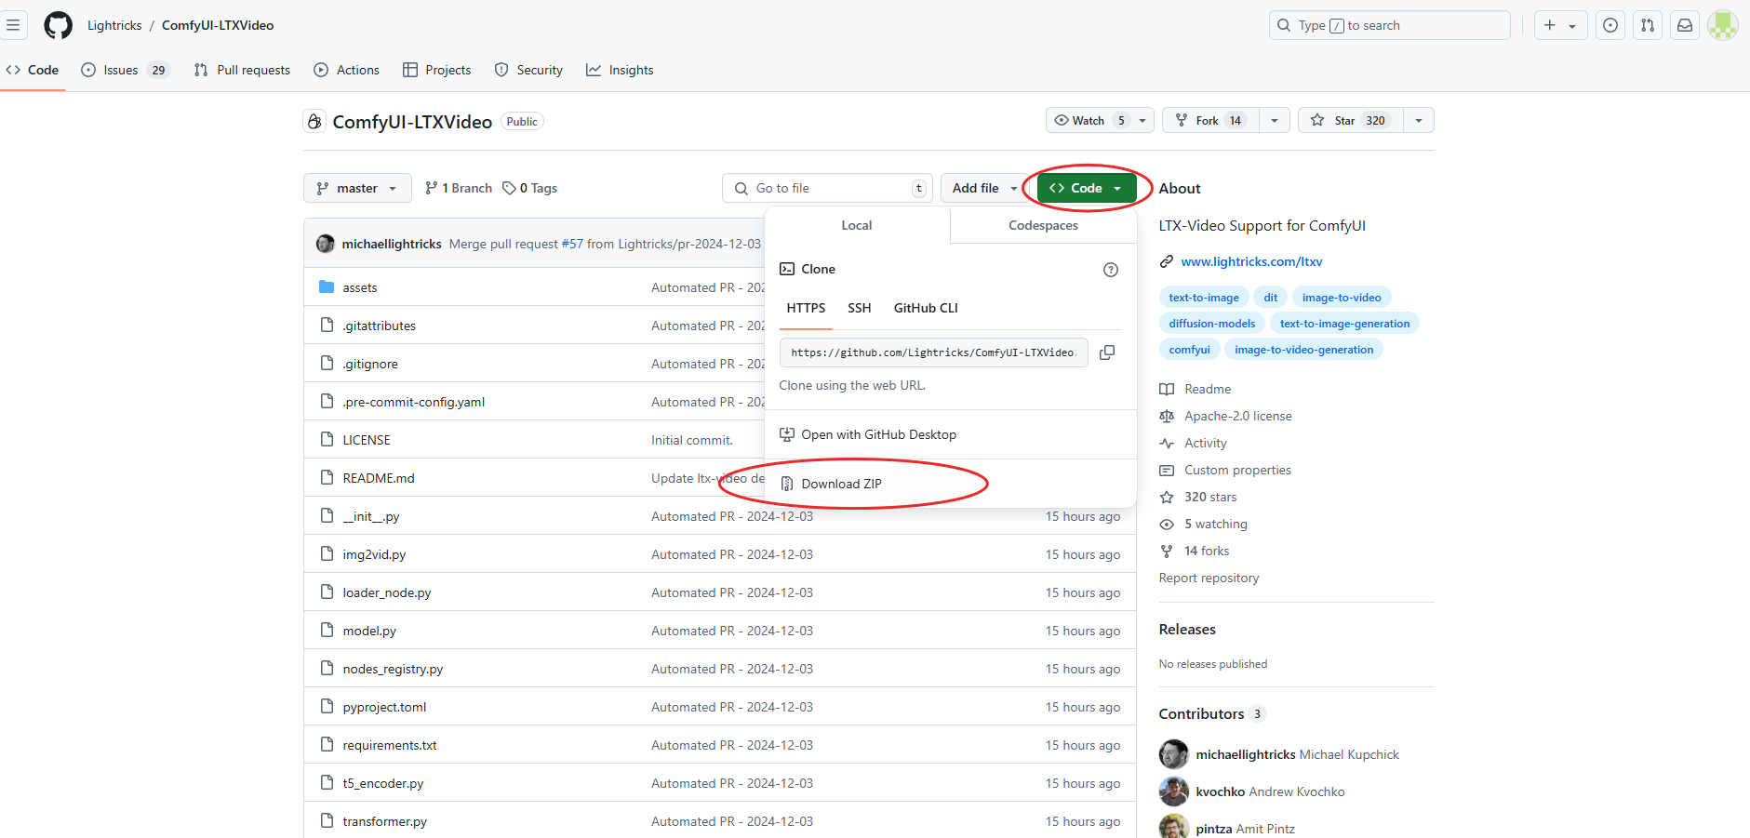
Task: Open the Issues tab
Action: click(x=126, y=70)
